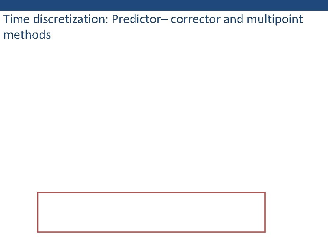Image resolution: width=328 pixels, height=245 pixels.
Task: Click the word "methods" on the second title line
Action: (27, 35)
